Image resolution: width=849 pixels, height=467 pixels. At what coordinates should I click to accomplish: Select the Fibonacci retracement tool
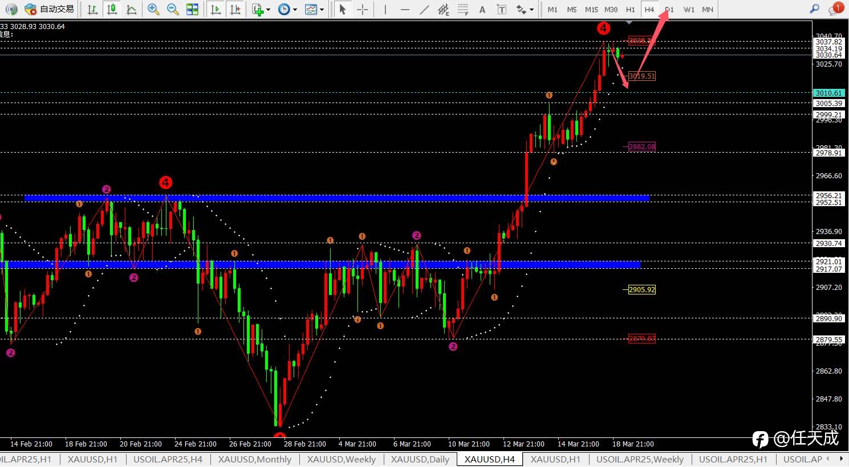[463, 9]
